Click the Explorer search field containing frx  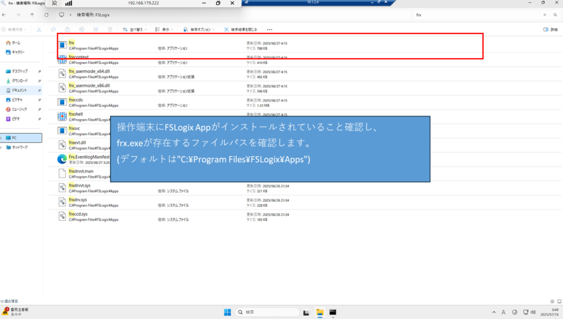pos(478,15)
